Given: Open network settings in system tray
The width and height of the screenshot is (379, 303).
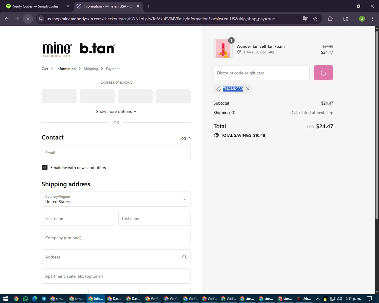Looking at the screenshot, I should tap(332, 299).
